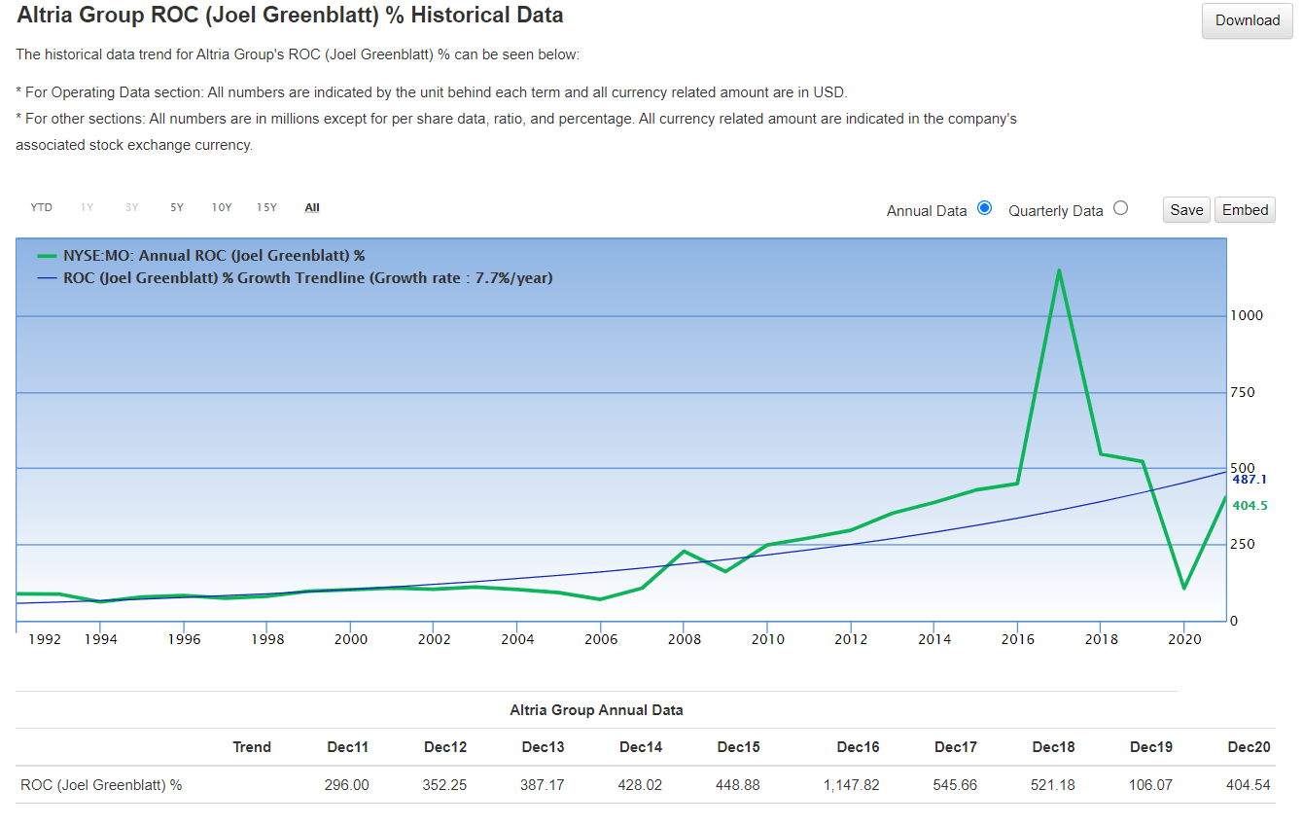
Task: Switch chart range to 1Y
Action: [88, 207]
